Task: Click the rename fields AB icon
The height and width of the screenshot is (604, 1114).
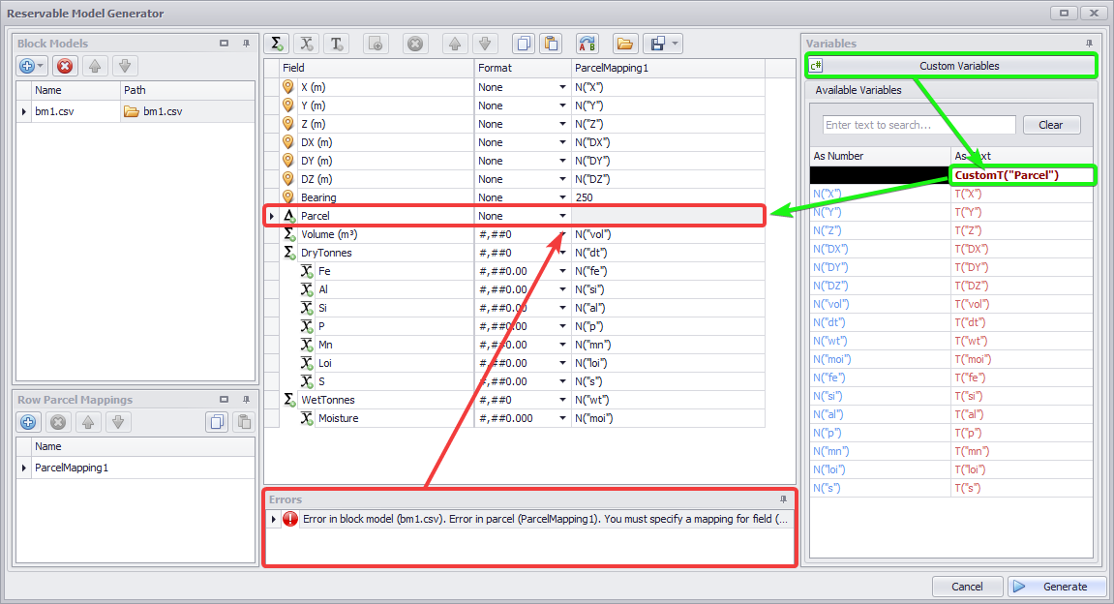Action: pyautogui.click(x=587, y=44)
